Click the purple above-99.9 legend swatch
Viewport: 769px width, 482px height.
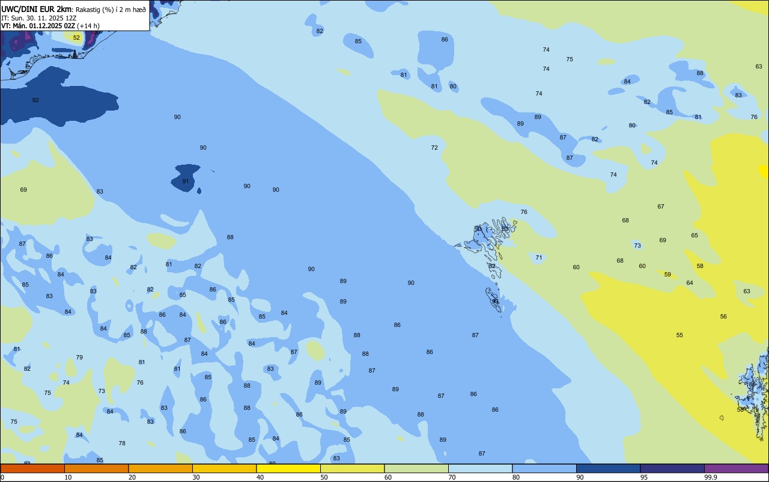(736, 468)
